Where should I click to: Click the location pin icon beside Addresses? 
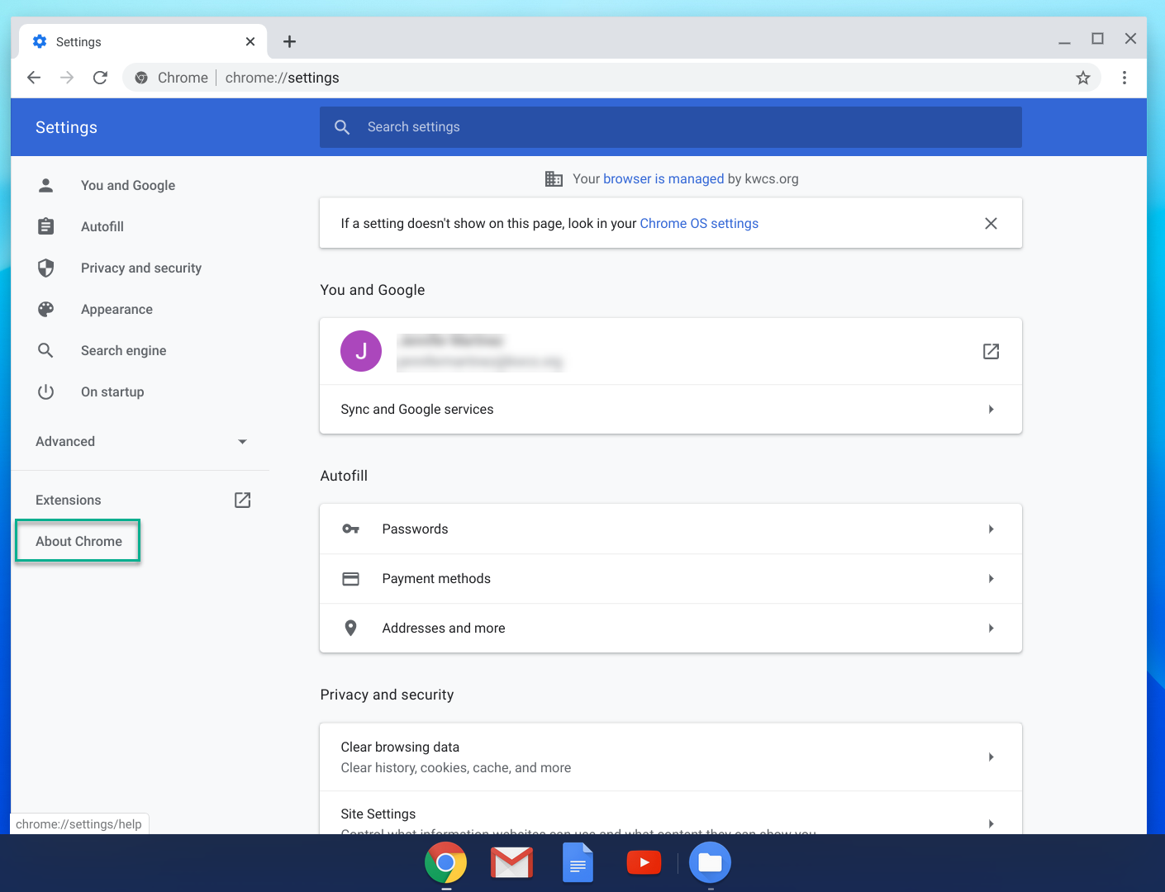pos(350,628)
